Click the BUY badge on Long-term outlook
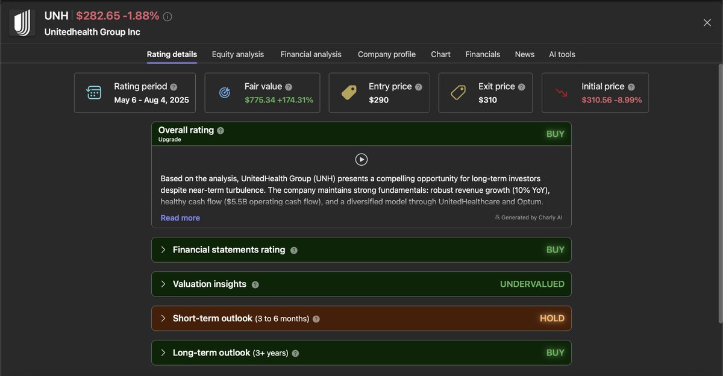The width and height of the screenshot is (723, 376). (556, 352)
